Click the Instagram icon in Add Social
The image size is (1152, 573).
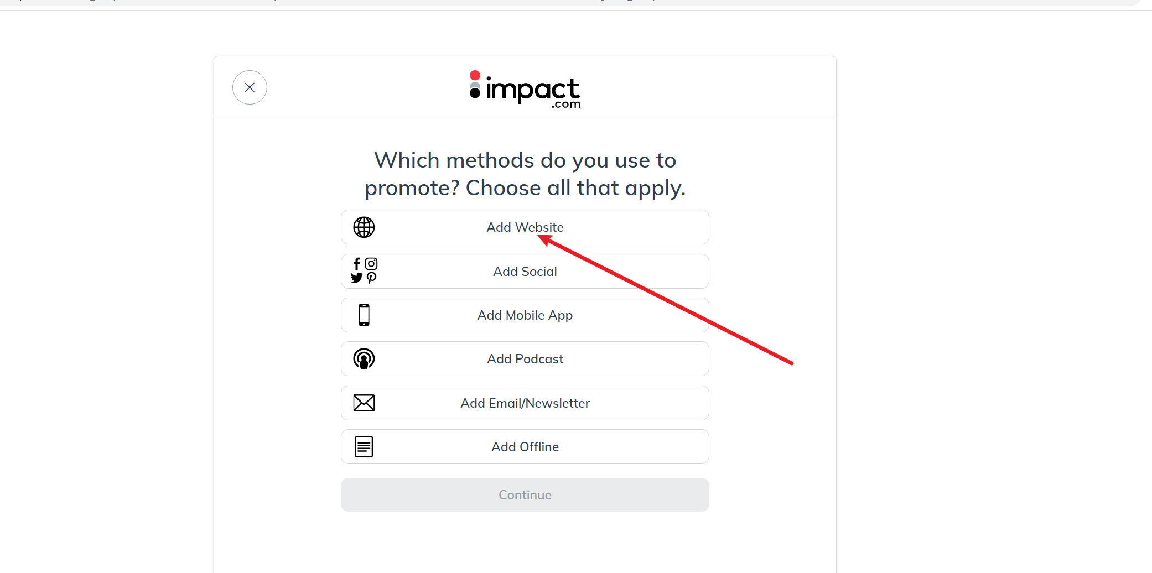click(x=371, y=264)
